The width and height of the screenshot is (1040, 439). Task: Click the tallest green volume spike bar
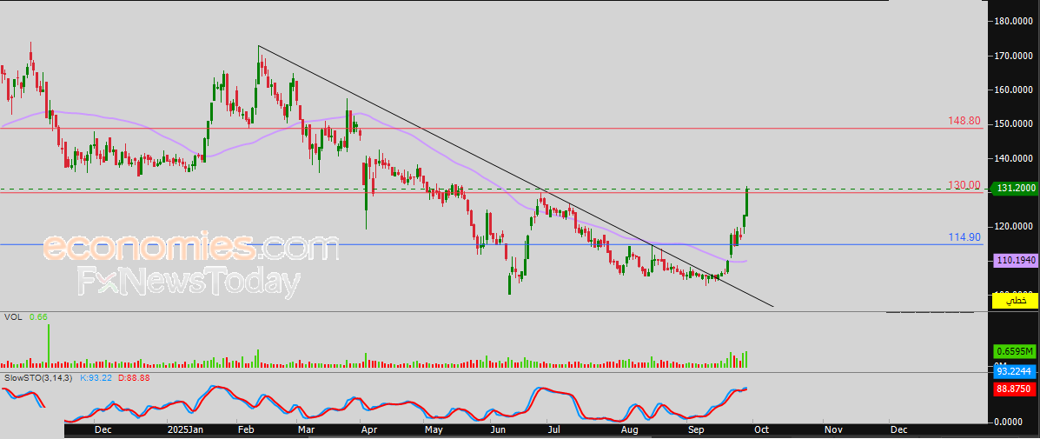coord(49,345)
